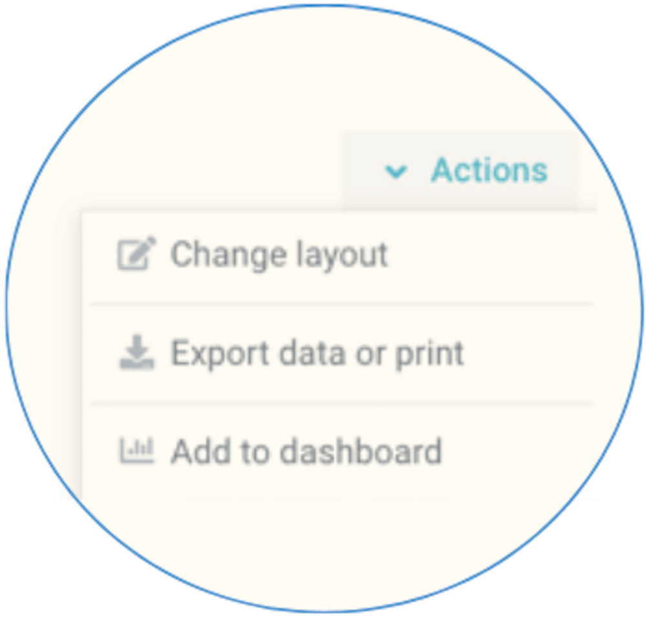This screenshot has width=646, height=617.
Task: Click the teal chevron beside Actions
Action: pyautogui.click(x=396, y=171)
